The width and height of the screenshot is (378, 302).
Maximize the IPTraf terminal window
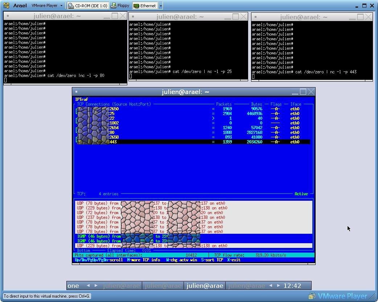tap(303, 92)
